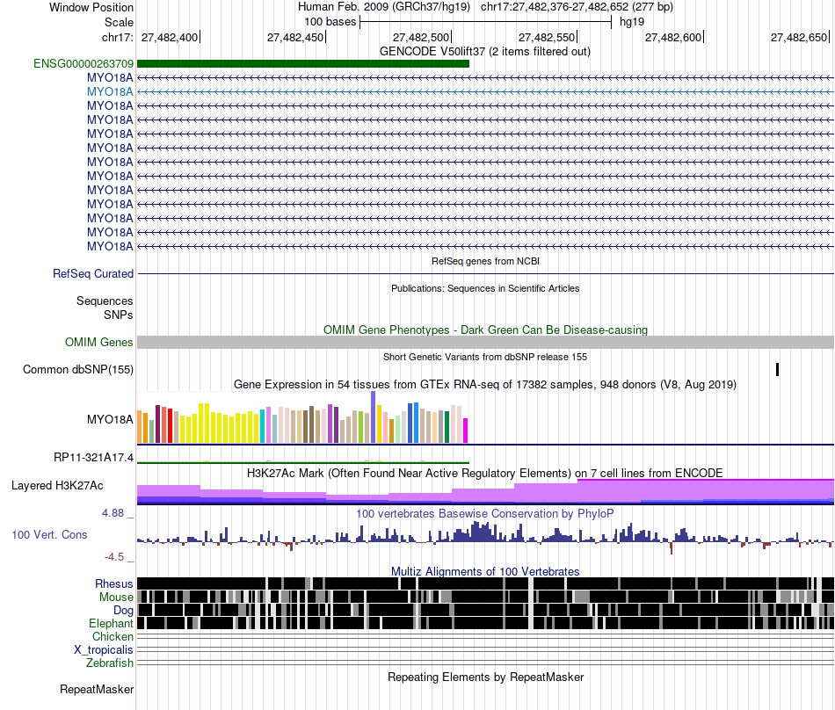This screenshot has height=710, width=835.
Task: Select the Mouse alignment row label
Action: click(115, 598)
